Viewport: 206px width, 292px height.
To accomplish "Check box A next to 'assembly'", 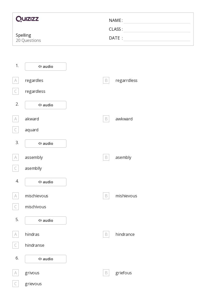I will coord(16,157).
